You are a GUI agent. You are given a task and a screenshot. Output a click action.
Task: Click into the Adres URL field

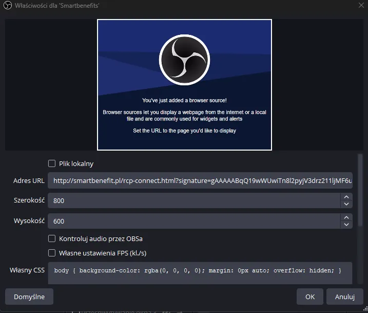coord(200,180)
